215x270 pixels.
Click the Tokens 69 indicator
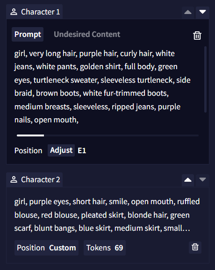pos(105,248)
